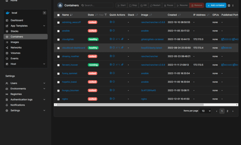Open logs for cloudgitlab container
241x145 pixels.
click(x=111, y=39)
